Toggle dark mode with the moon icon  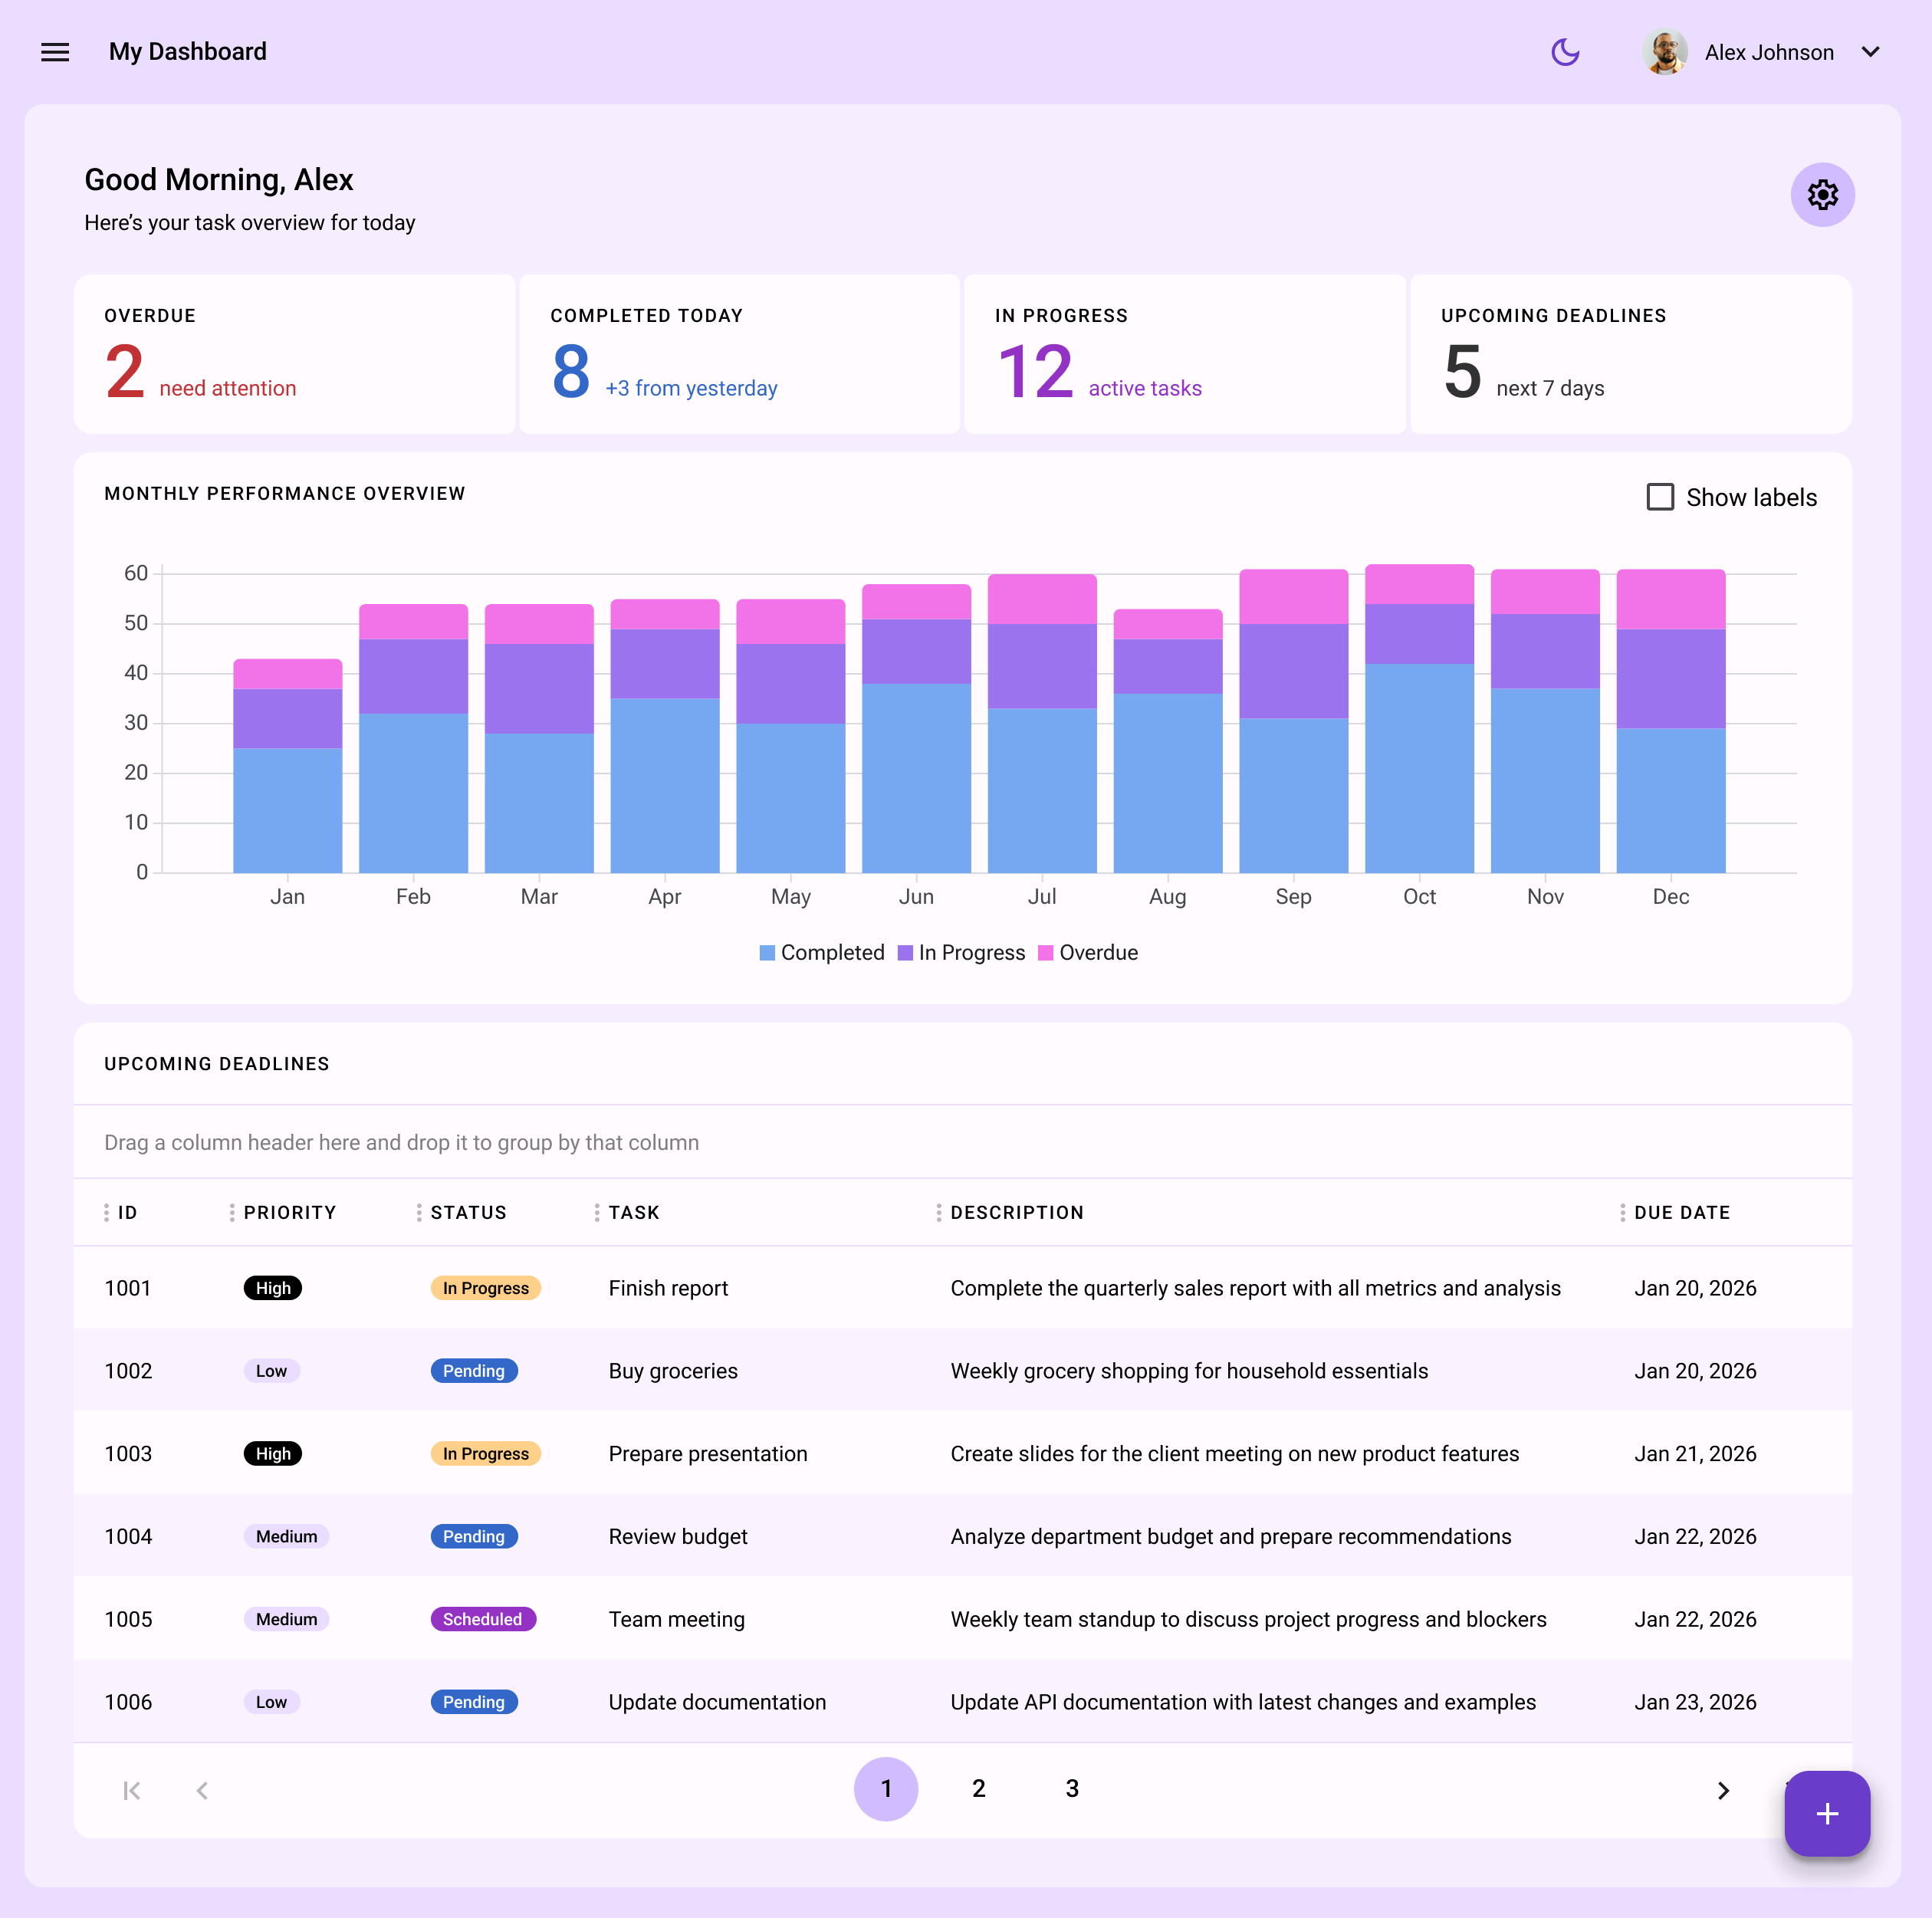[1565, 52]
